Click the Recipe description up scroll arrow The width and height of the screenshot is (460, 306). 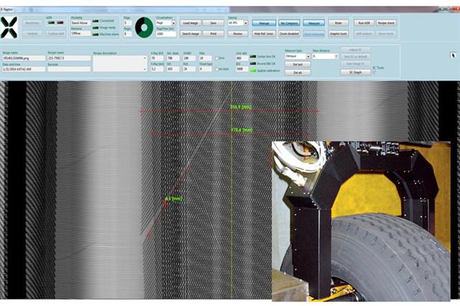click(x=144, y=58)
